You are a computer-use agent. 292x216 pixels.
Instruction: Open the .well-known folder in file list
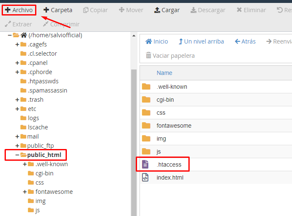172,87
